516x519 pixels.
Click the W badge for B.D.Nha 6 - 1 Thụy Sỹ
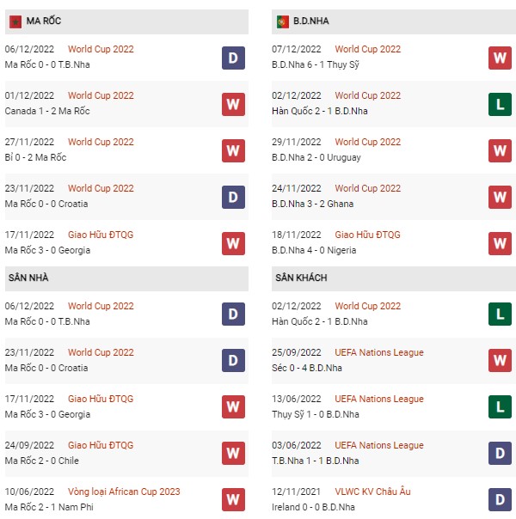500,58
